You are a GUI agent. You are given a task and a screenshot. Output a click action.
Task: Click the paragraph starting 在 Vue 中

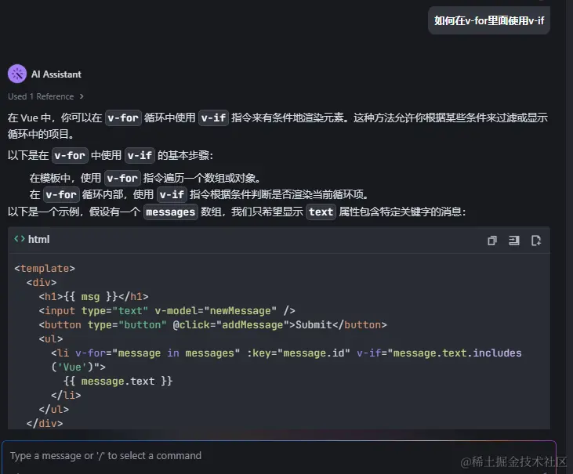click(x=277, y=125)
